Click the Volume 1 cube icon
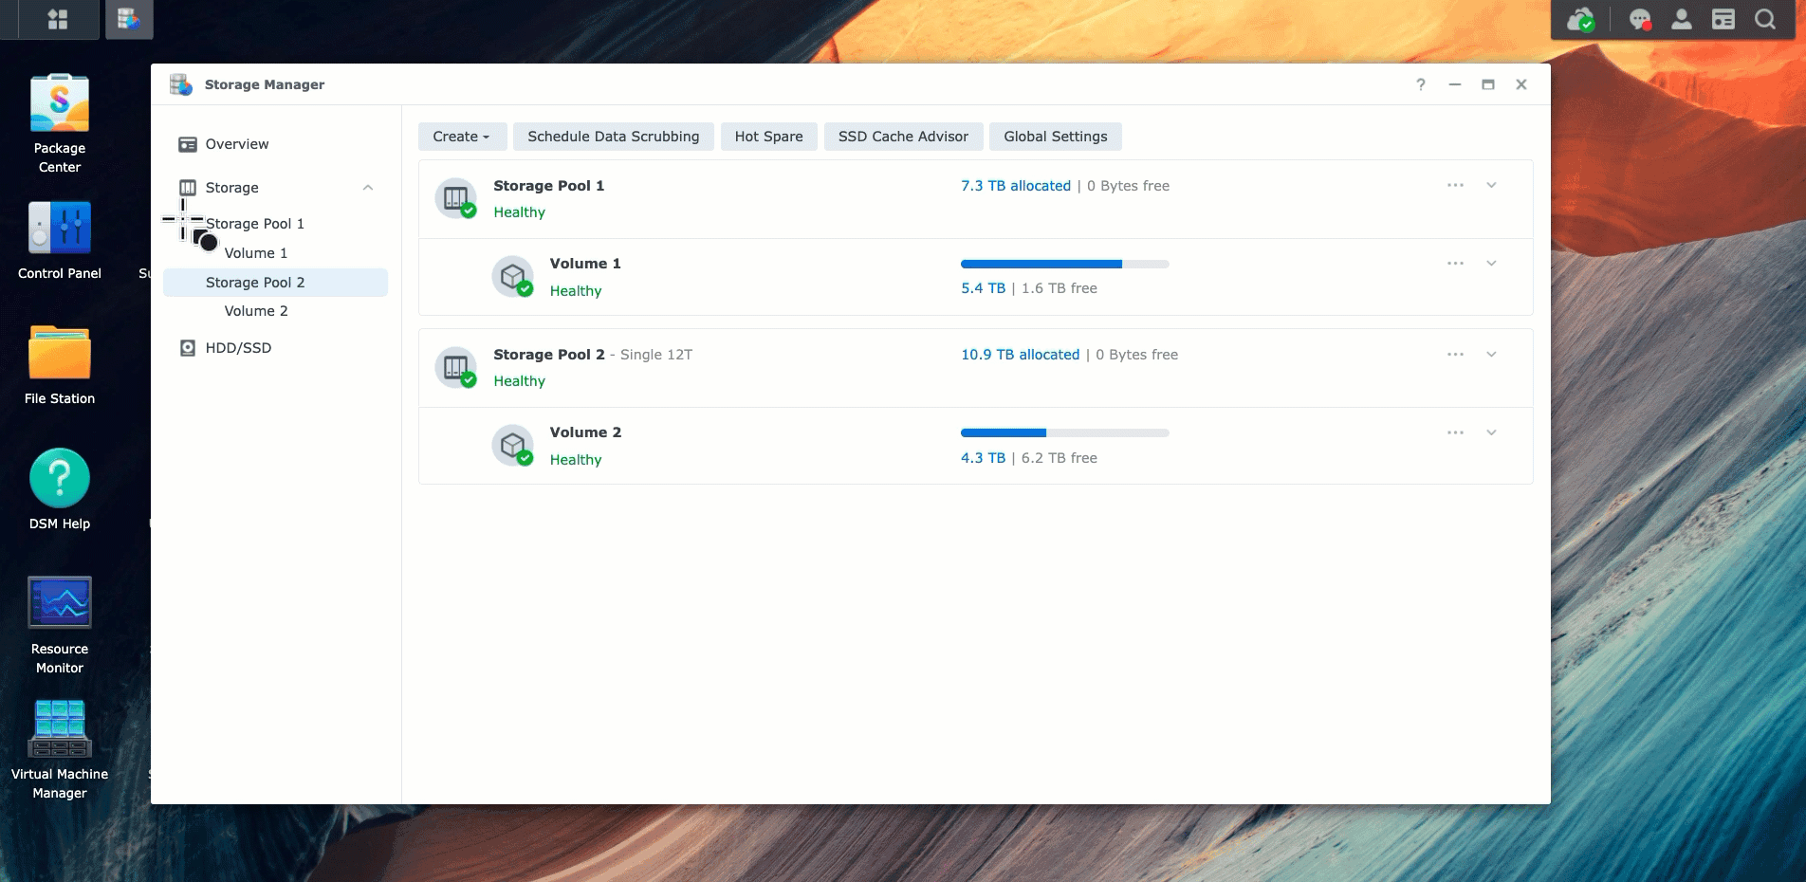This screenshot has width=1806, height=882. pos(513,276)
